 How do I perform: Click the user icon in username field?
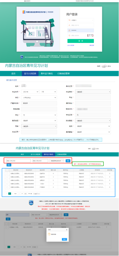(x=69, y=25)
